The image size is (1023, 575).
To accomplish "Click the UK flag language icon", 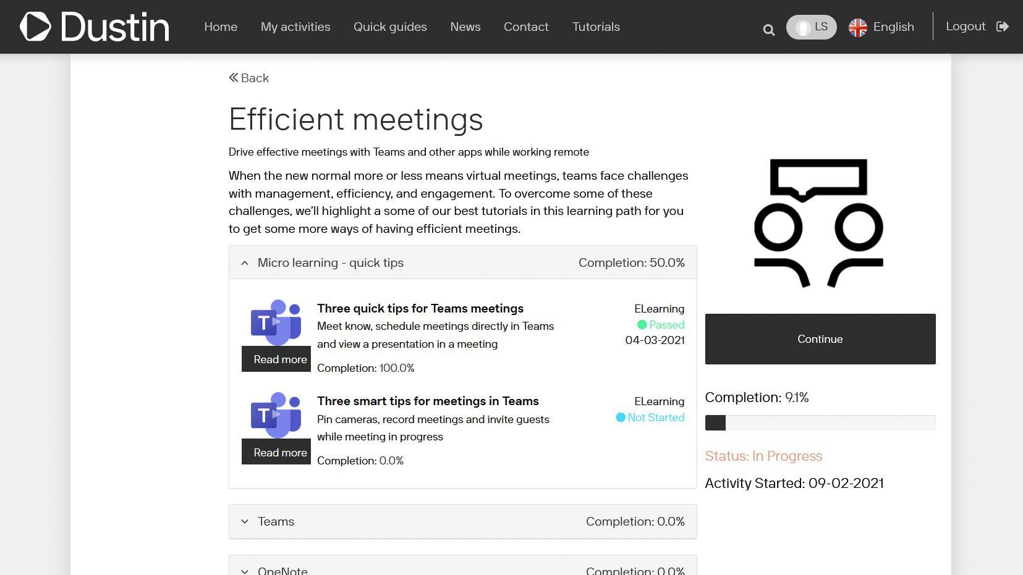I will tap(858, 27).
